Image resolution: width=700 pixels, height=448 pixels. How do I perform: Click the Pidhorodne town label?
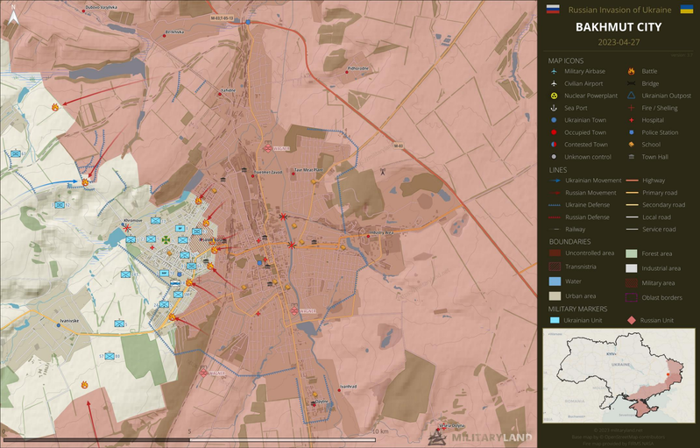point(358,68)
